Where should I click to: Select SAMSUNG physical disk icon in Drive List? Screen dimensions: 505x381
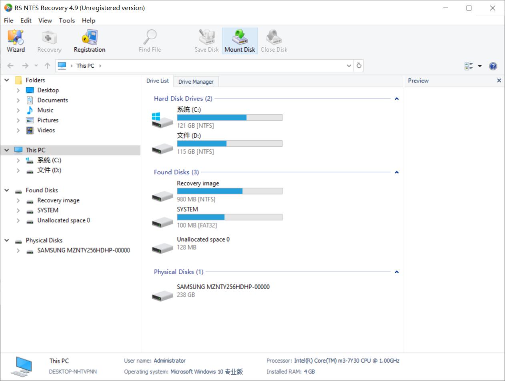(162, 296)
